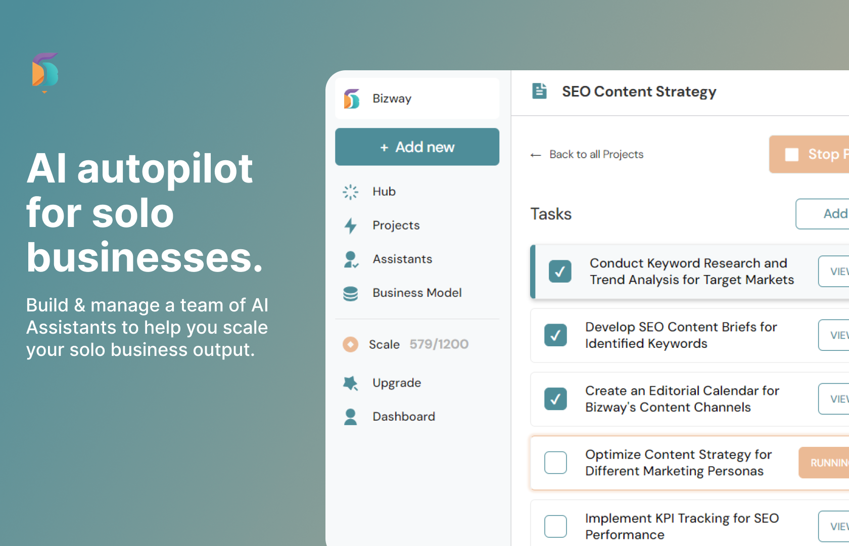
Task: Click the Build & manage a team subtitle
Action: click(x=147, y=328)
